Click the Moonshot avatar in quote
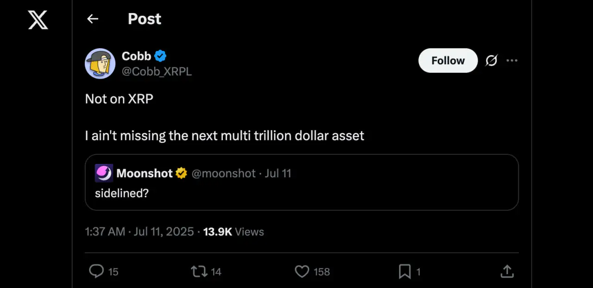The height and width of the screenshot is (288, 593). click(x=104, y=173)
